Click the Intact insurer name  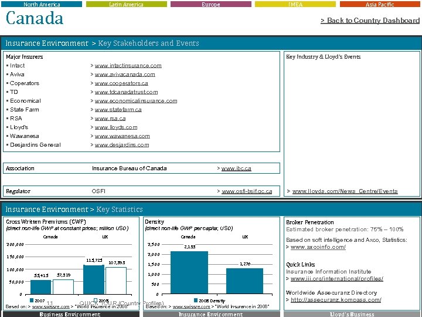click(17, 66)
